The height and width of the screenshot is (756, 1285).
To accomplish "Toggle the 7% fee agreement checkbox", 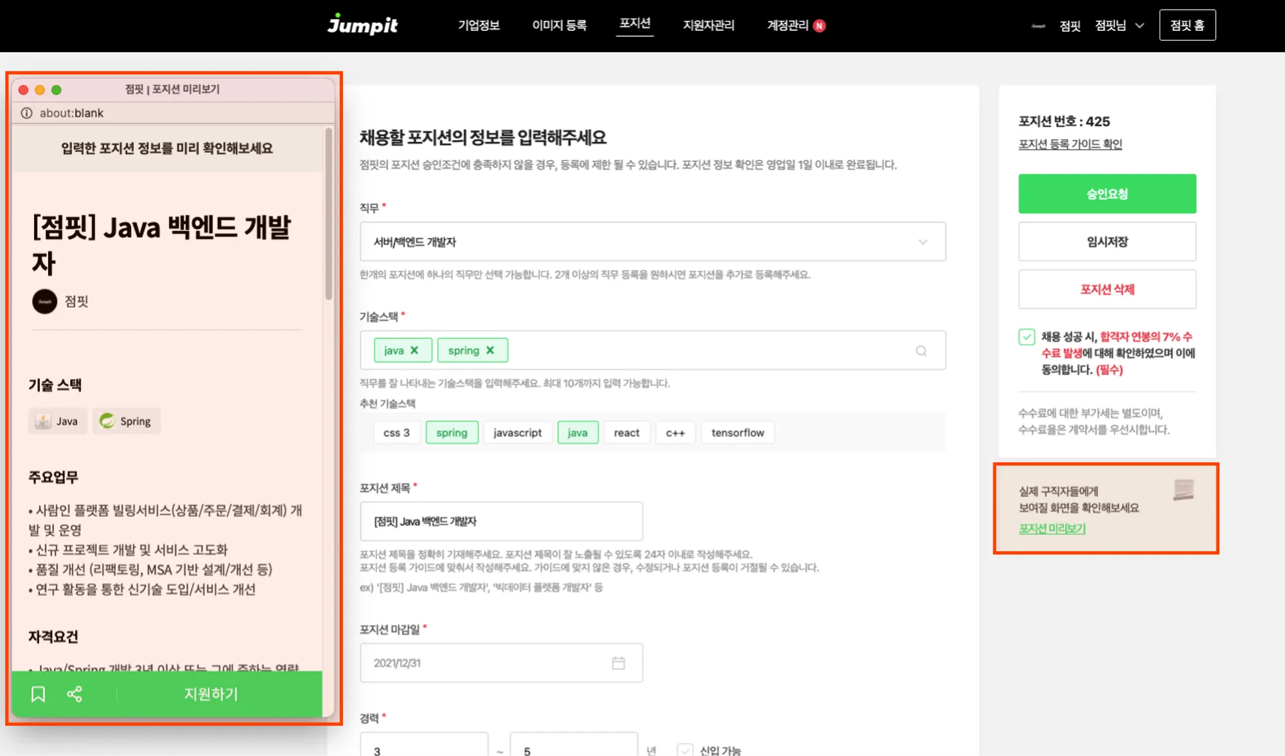I will pyautogui.click(x=1026, y=337).
